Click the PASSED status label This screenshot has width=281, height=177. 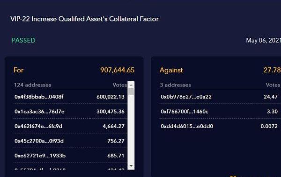click(23, 40)
